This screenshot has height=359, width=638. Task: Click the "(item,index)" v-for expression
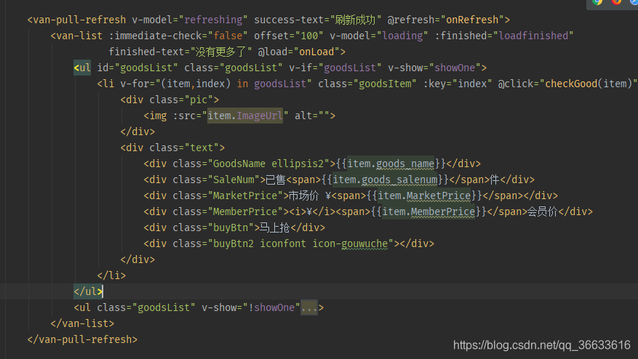click(196, 84)
